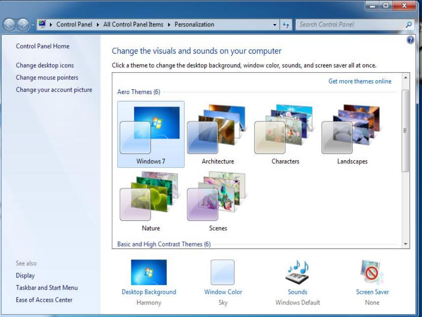422x317 pixels.
Task: Expand arrow after Control Panel breadcrumb
Action: pyautogui.click(x=98, y=25)
